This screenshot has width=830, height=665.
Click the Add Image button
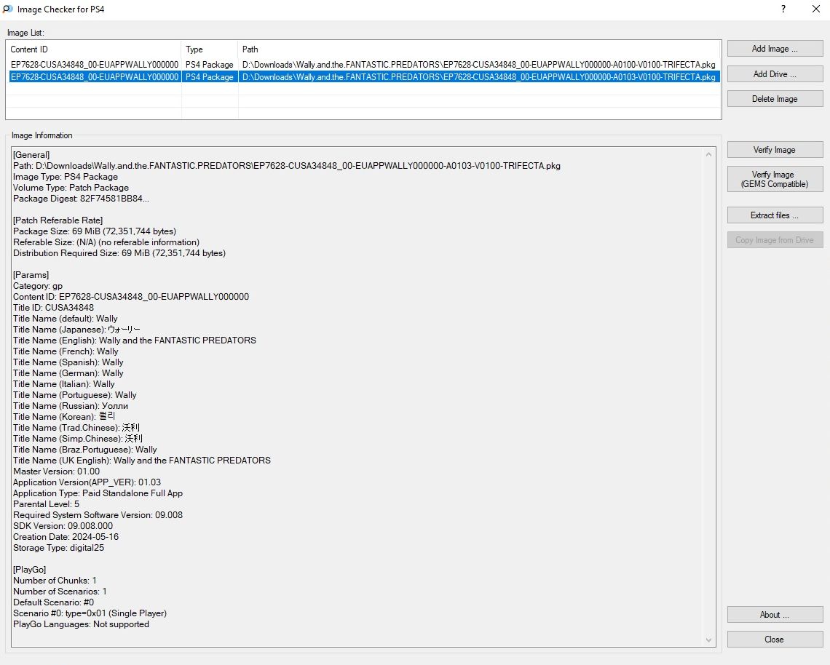coord(775,49)
